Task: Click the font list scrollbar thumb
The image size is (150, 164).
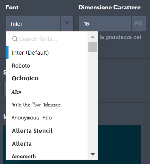Action: click(92, 47)
